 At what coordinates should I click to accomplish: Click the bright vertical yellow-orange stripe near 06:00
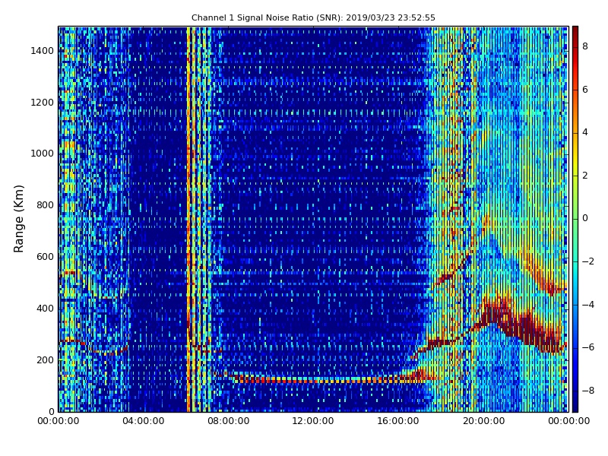pos(188,219)
